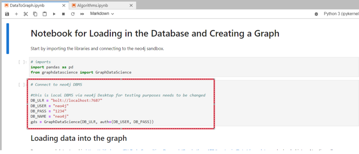Open the Markdown cell type dropdown
Screen dimensions: 359x154
tap(102, 14)
